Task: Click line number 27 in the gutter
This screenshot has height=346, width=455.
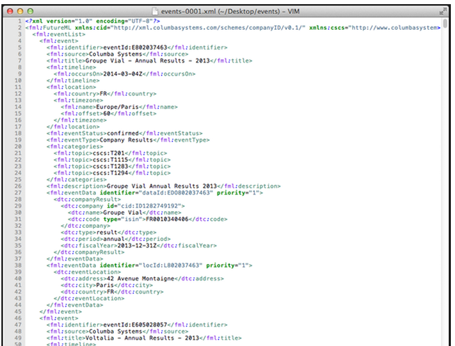Action: pyautogui.click(x=18, y=192)
